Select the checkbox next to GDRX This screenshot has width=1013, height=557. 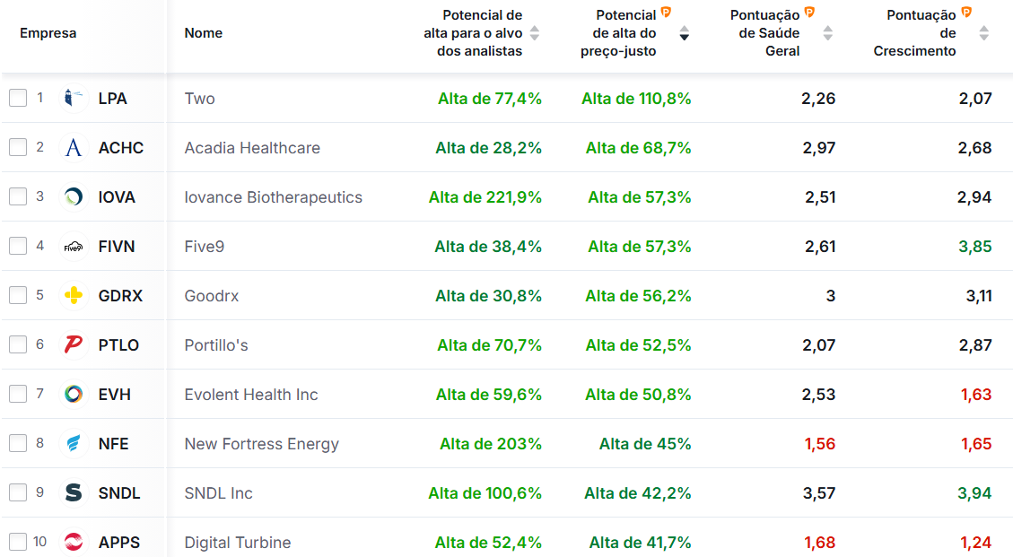coord(18,295)
